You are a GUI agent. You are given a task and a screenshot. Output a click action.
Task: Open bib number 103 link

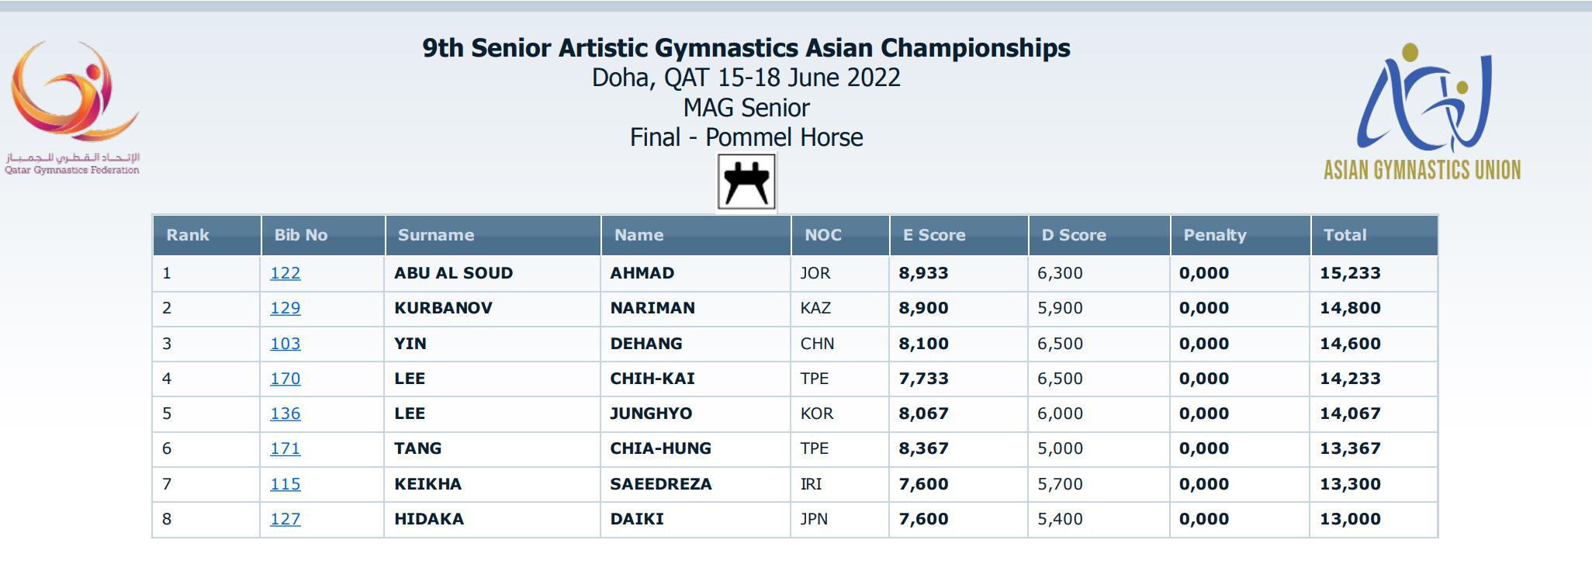(x=285, y=344)
